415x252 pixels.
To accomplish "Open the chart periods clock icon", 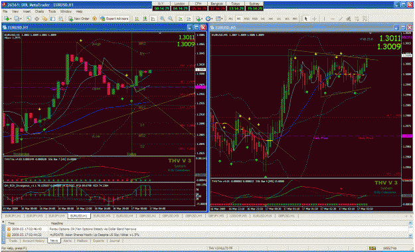I will tap(208, 19).
